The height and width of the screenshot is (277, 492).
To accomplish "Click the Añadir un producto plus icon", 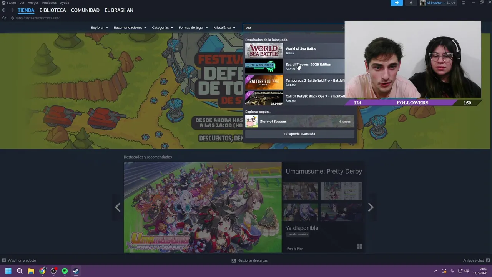I will [x=4, y=260].
